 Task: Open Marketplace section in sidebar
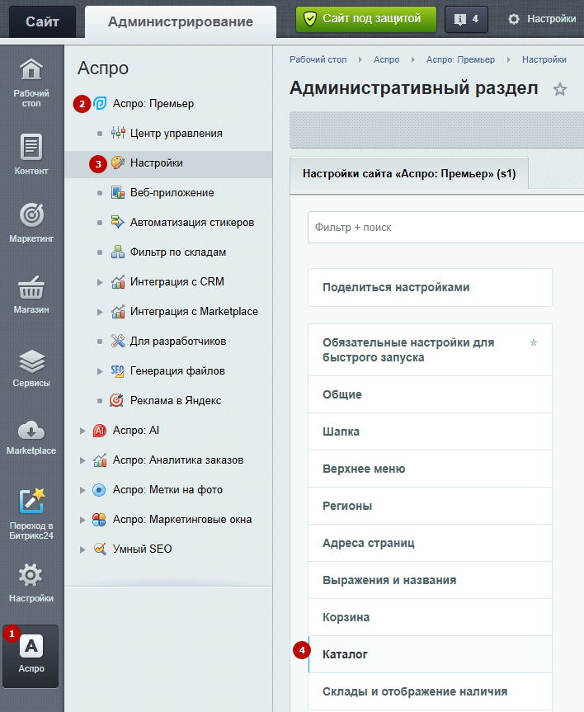(31, 438)
